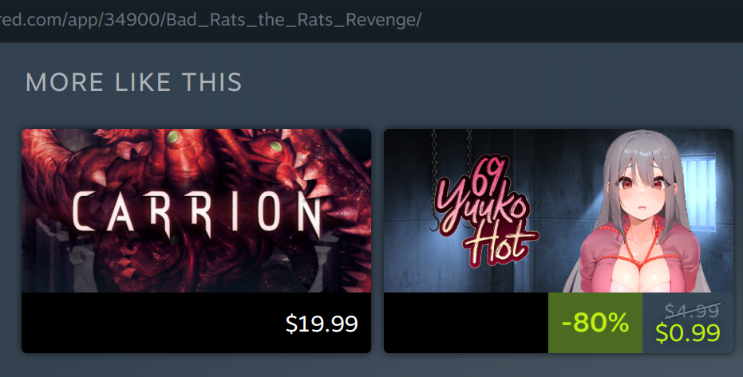The width and height of the screenshot is (743, 377).
Task: Click the black price bar below Carrion
Action: [196, 323]
